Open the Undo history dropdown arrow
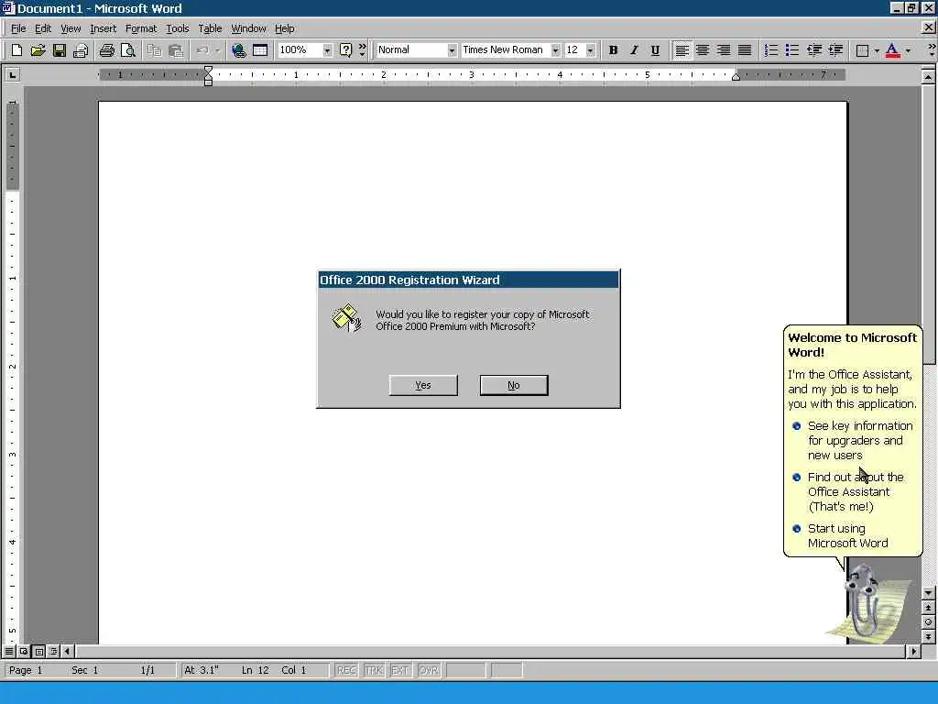This screenshot has height=704, width=938. pyautogui.click(x=218, y=50)
